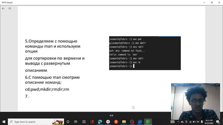
Task: Open the notification center icon
Action: click(x=218, y=122)
